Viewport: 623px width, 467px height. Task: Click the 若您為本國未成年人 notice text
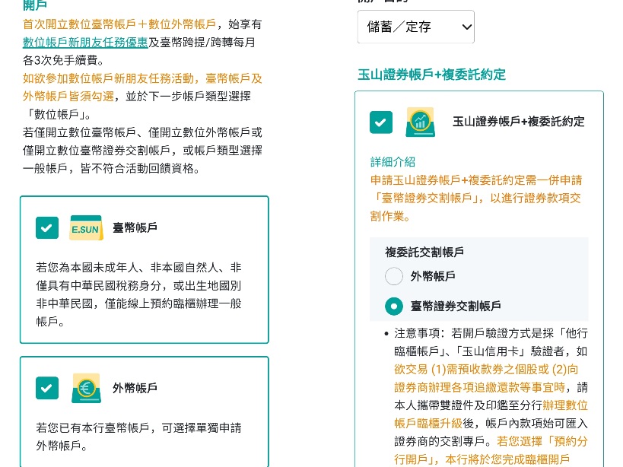point(138,294)
